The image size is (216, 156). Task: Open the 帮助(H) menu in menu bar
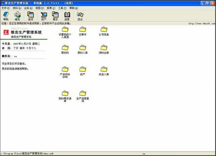click(x=74, y=8)
